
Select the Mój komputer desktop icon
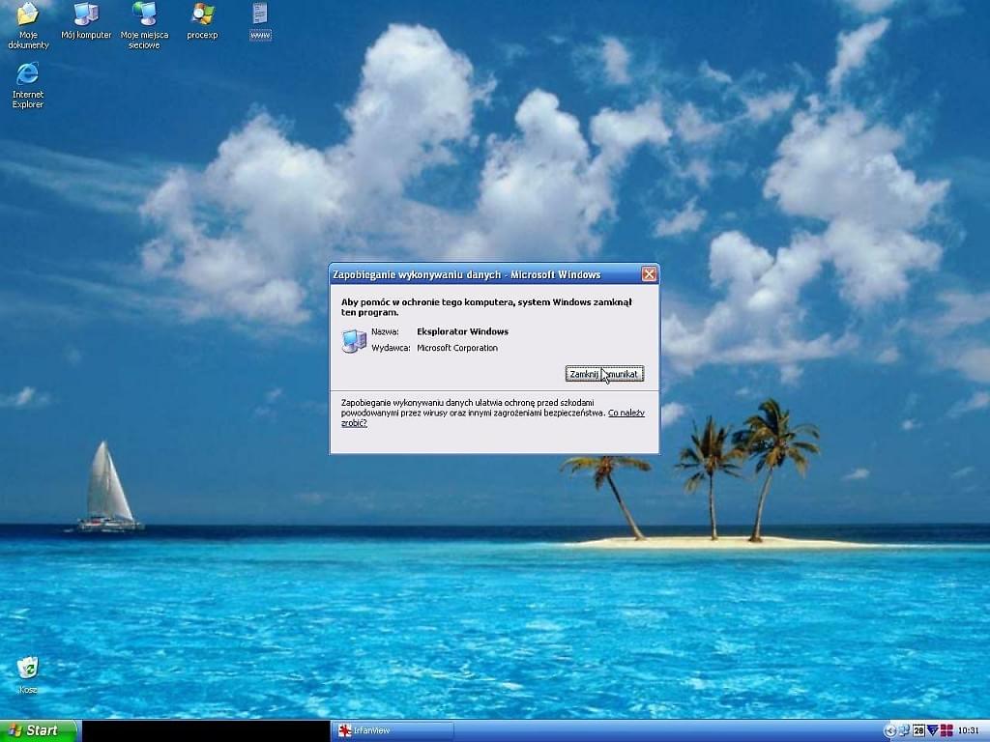(86, 21)
